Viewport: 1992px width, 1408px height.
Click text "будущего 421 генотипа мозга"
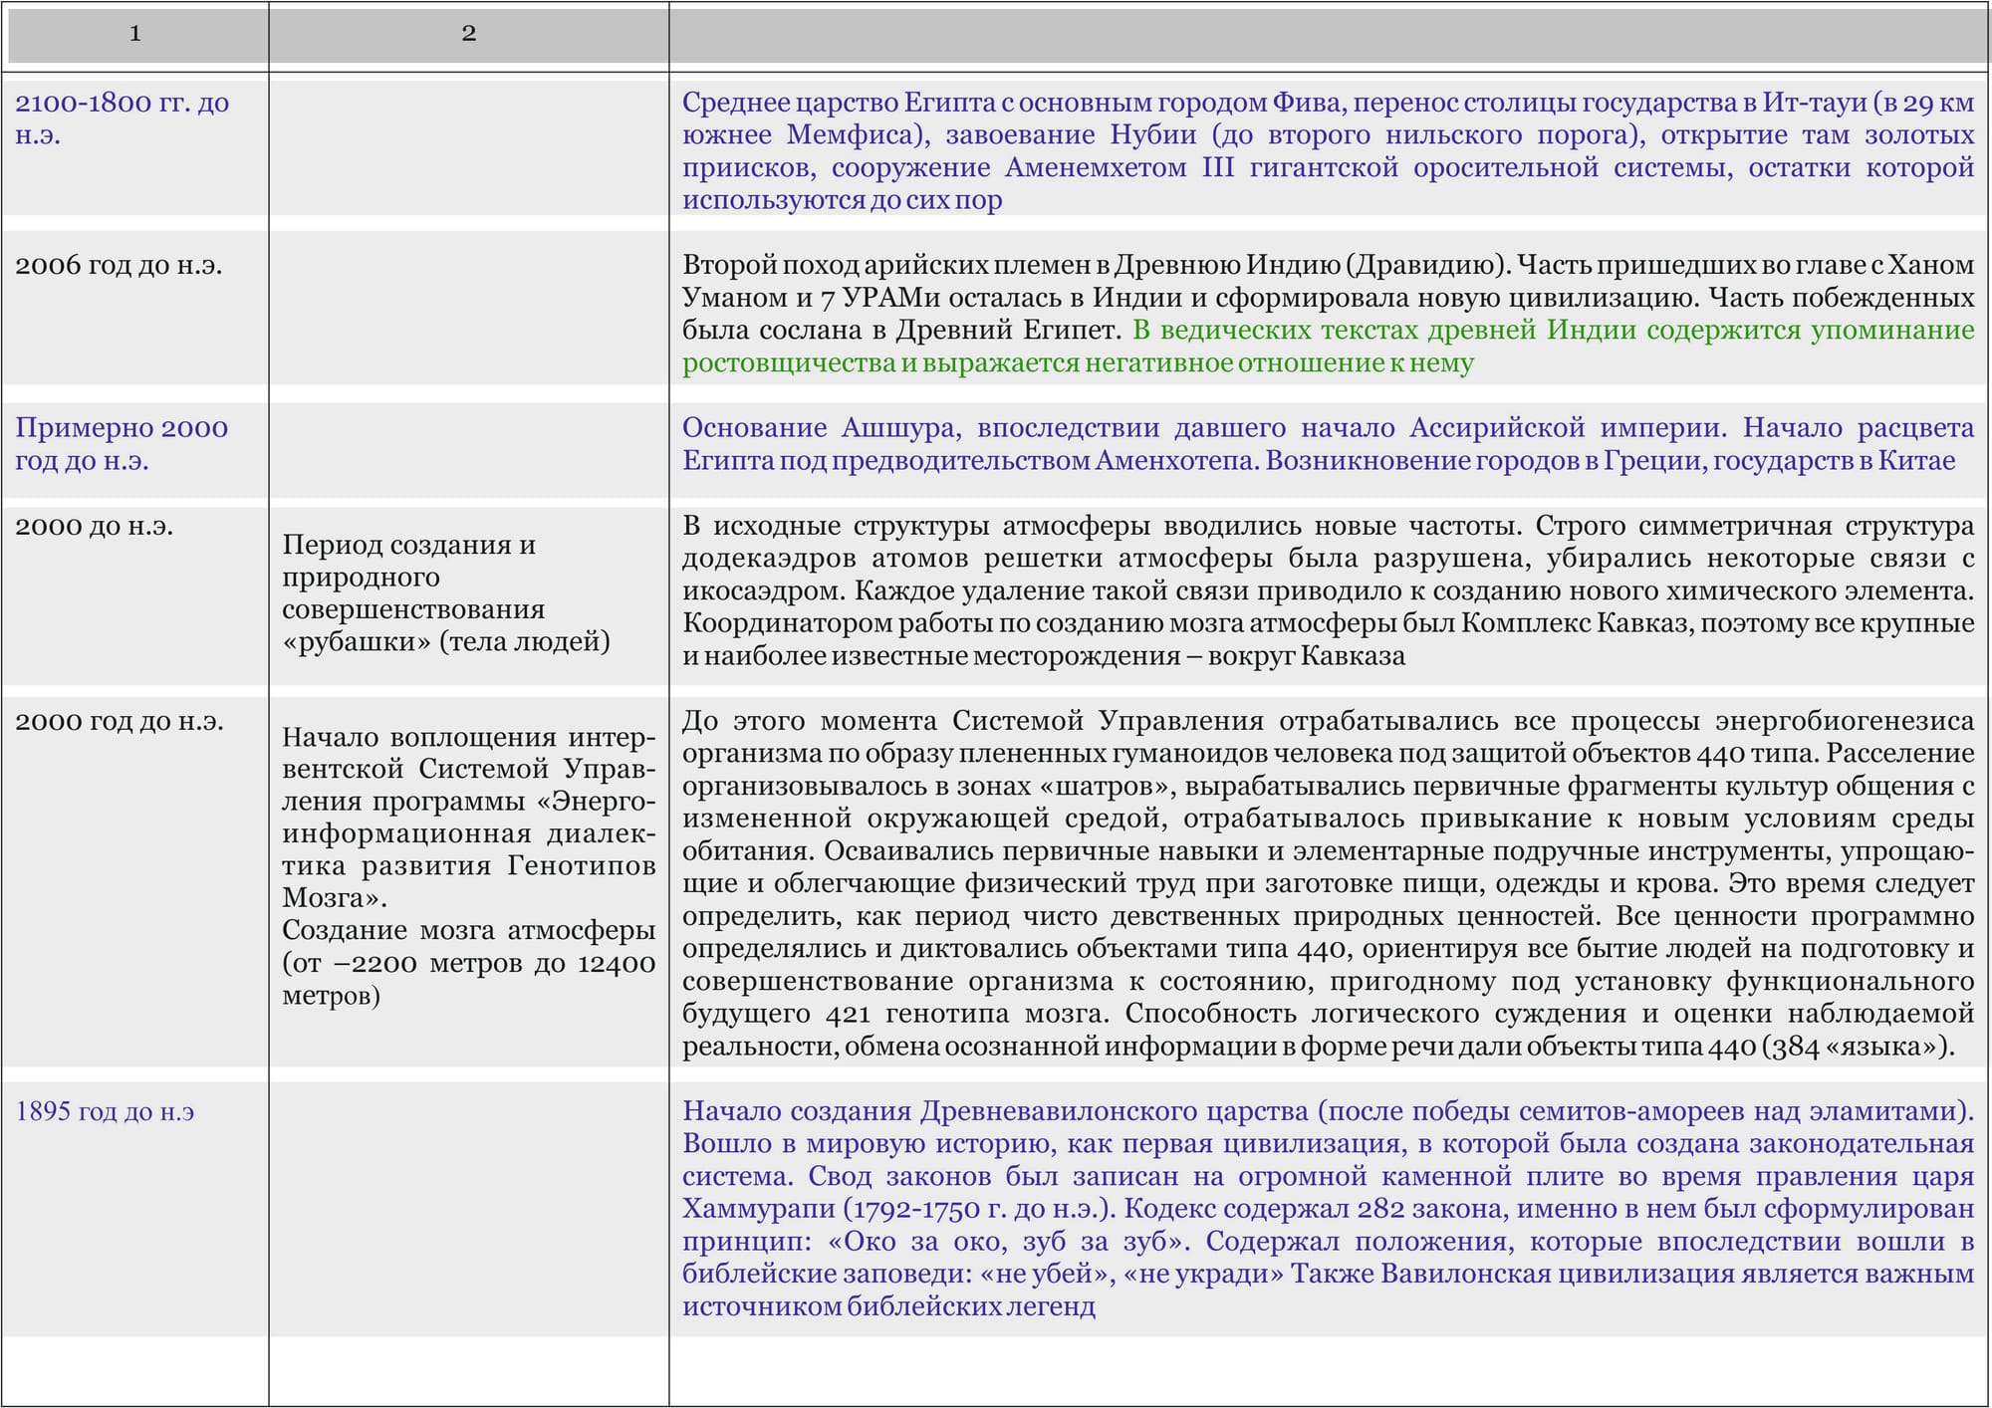894,1014
